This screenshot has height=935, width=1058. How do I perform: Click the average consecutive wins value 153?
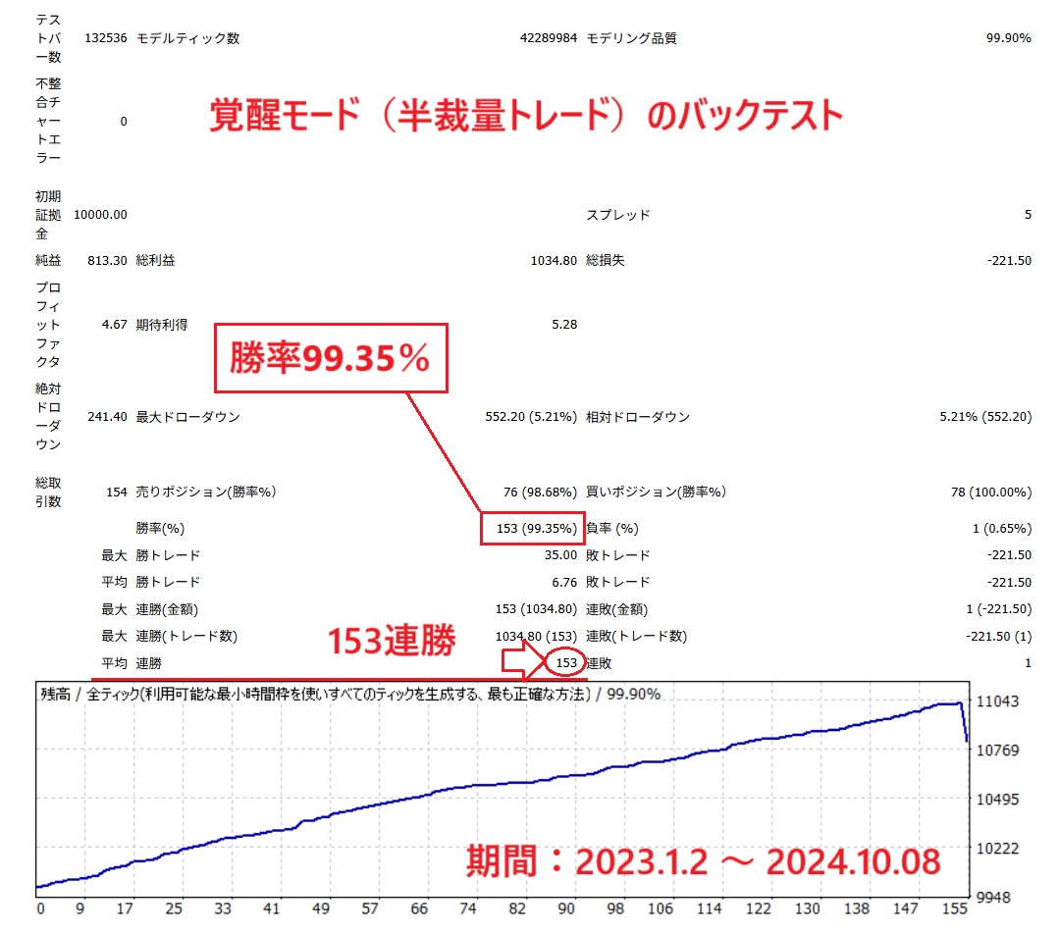tap(566, 663)
